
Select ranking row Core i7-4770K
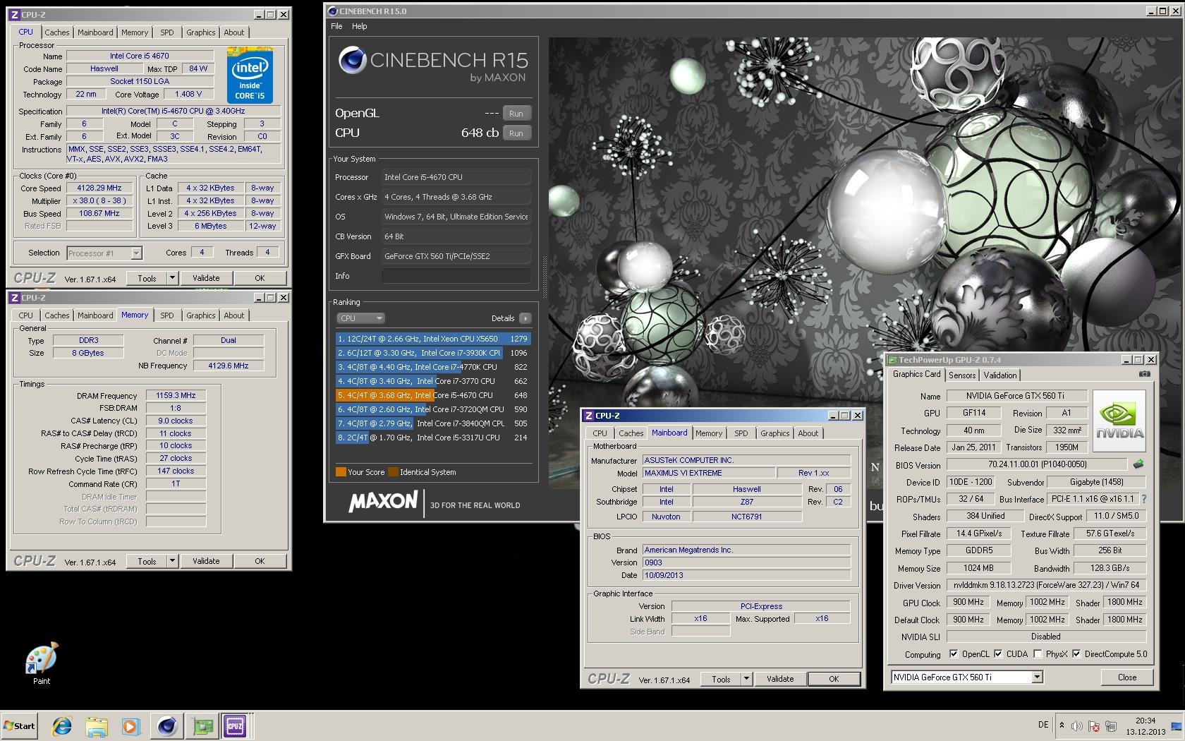[433, 367]
